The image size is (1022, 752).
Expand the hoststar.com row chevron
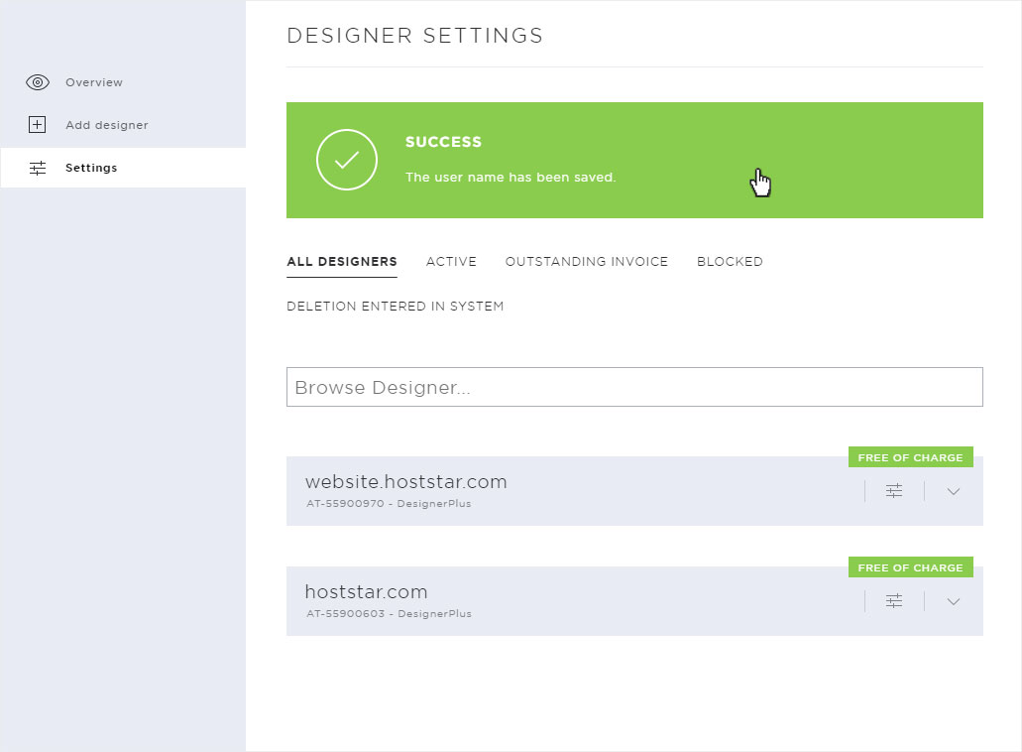954,602
